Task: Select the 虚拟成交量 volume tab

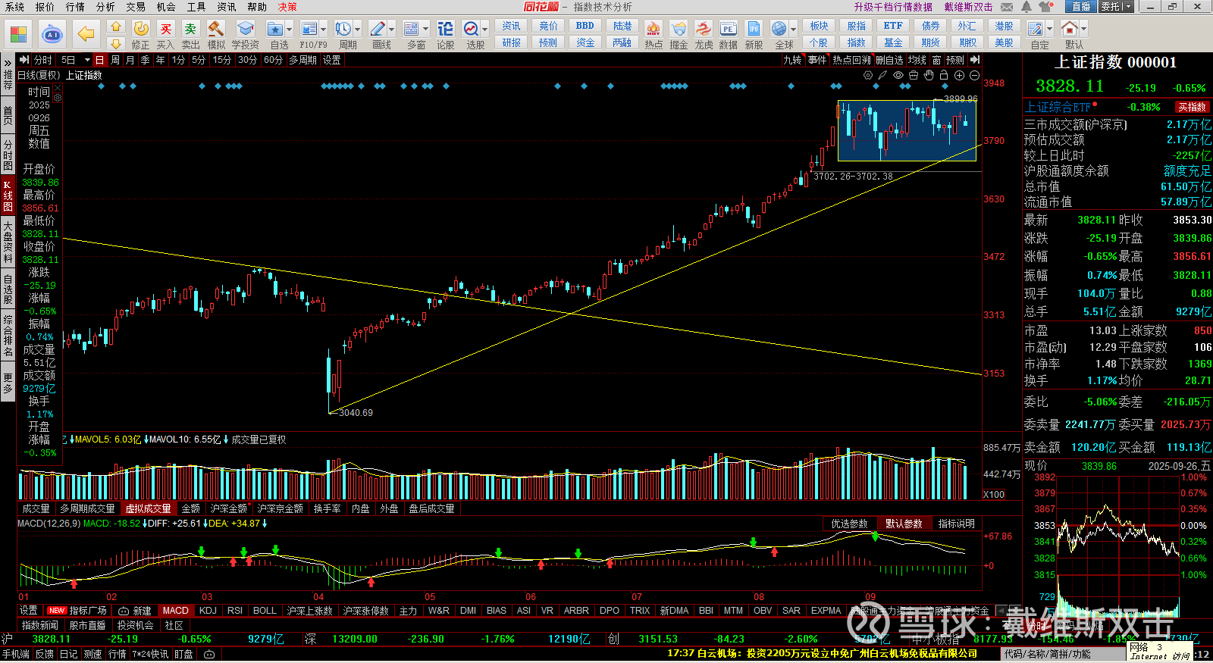Action: coord(148,508)
